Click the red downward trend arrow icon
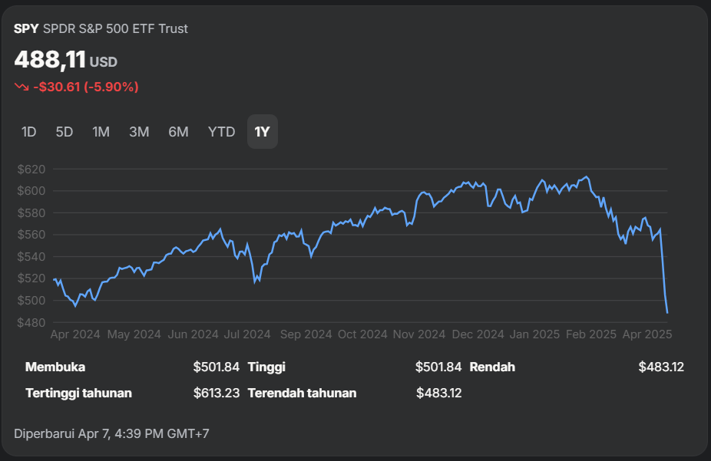 point(21,87)
